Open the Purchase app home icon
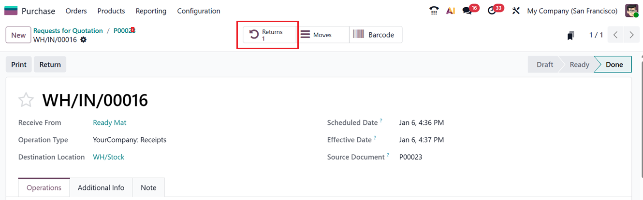Screen dimensions: 643x200 (x=11, y=11)
